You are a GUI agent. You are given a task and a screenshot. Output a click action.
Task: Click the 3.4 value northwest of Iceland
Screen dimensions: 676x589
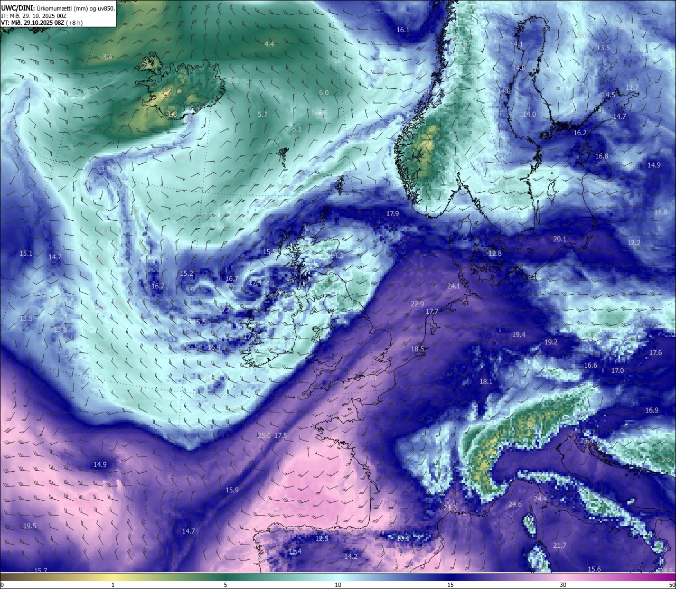click(x=108, y=57)
